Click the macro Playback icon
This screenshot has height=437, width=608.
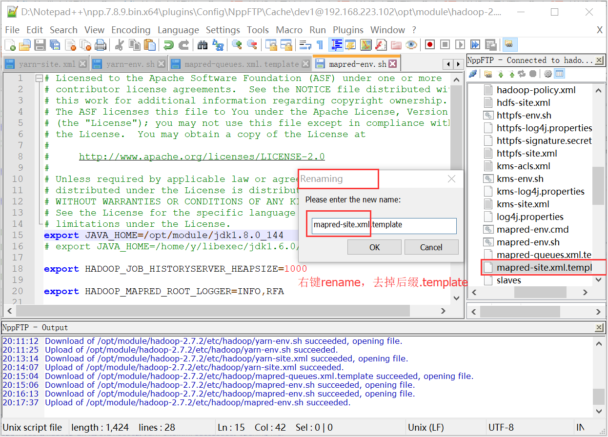click(x=460, y=45)
